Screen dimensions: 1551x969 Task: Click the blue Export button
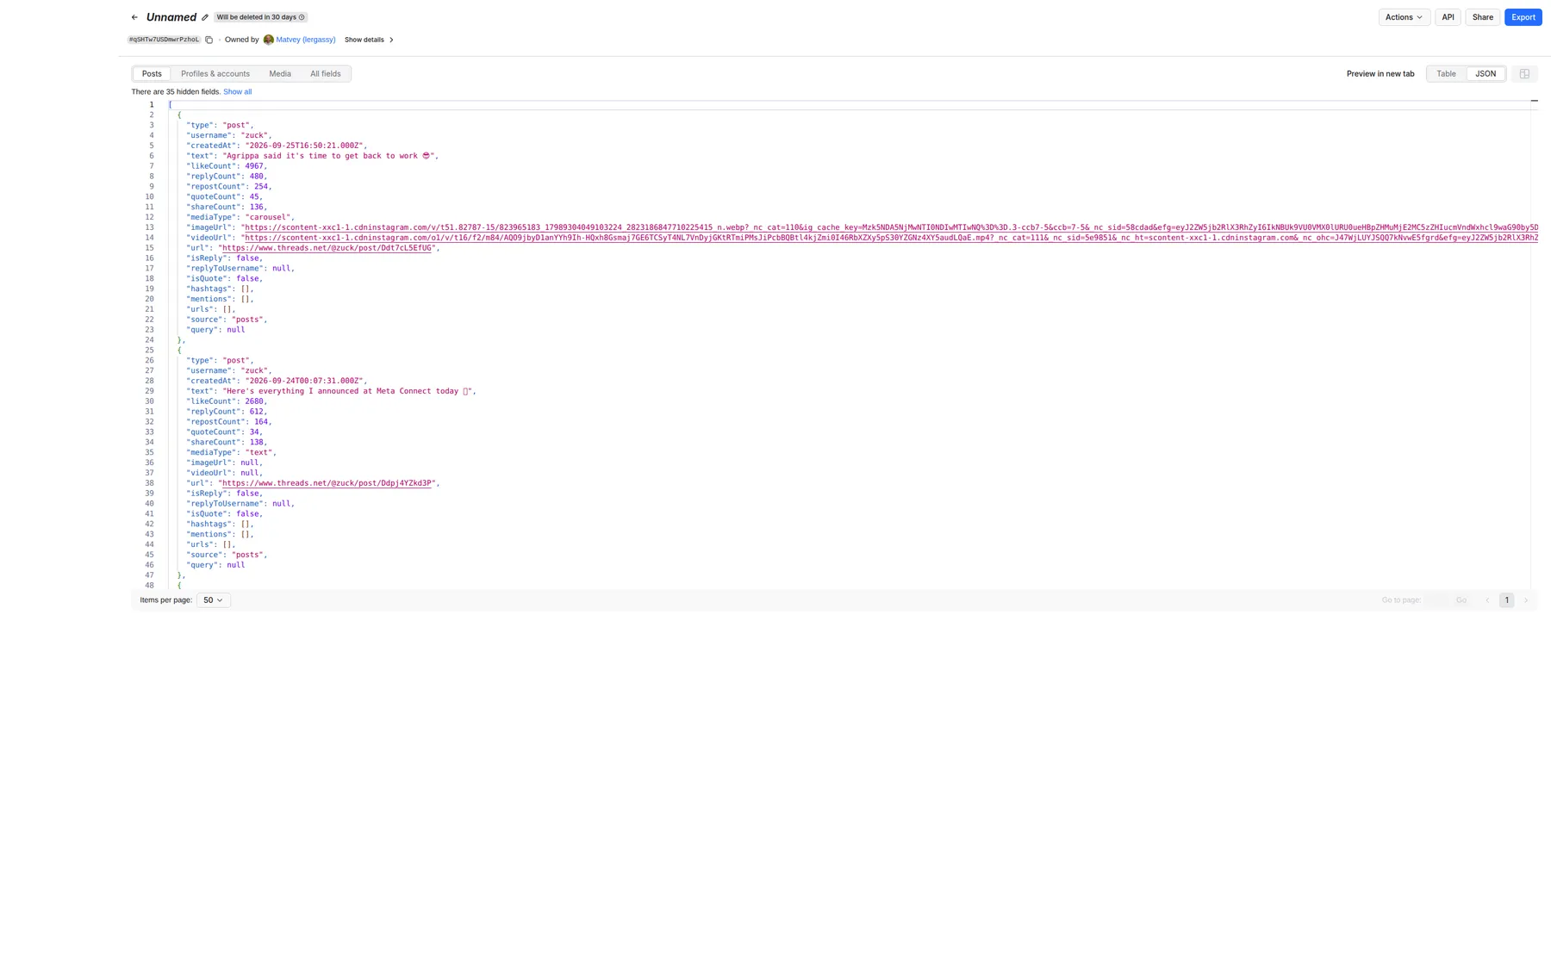[1523, 17]
